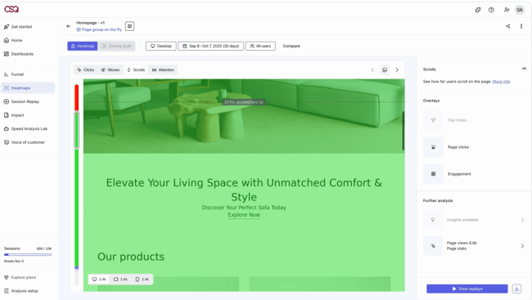
Task: Collapse the Scrolls side panel
Action: 524,69
